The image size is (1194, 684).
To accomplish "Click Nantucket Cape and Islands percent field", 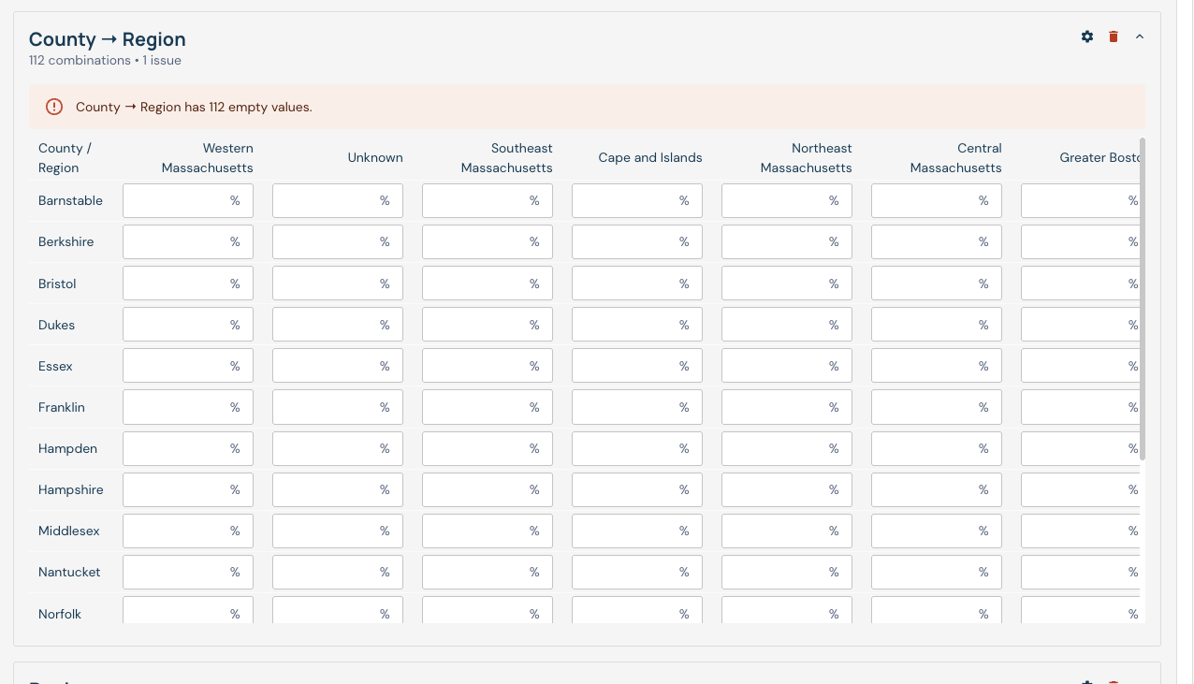I will click(x=637, y=572).
